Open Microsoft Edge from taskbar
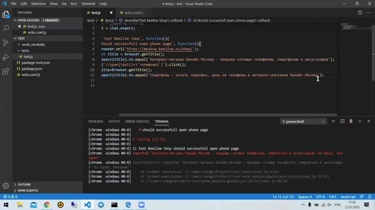The image size is (375, 210). point(128,205)
